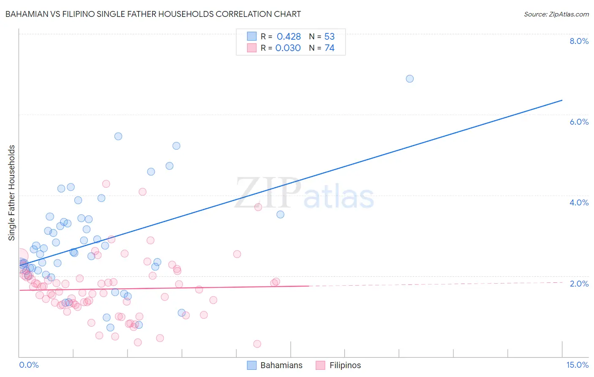
Task: Click the 15.0% x-axis label
Action: tap(578, 365)
